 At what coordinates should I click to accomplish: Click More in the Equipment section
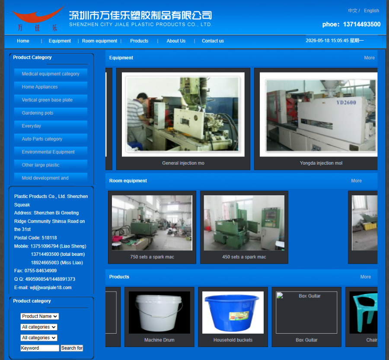369,58
